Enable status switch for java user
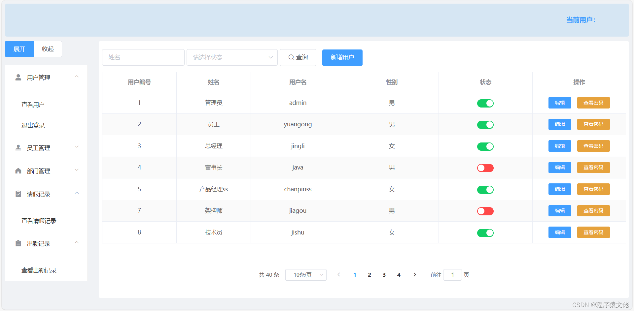Image resolution: width=634 pixels, height=311 pixels. (x=485, y=168)
